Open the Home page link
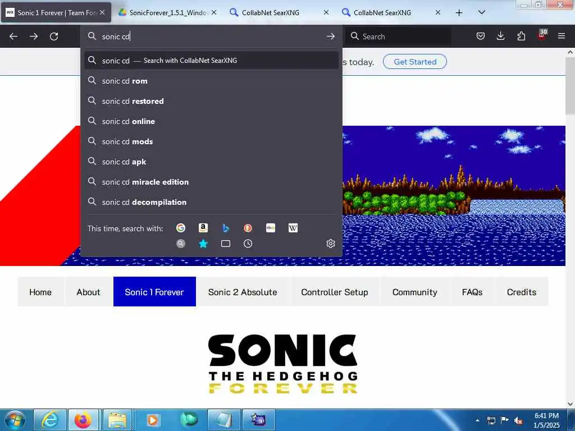The image size is (575, 431). click(40, 292)
